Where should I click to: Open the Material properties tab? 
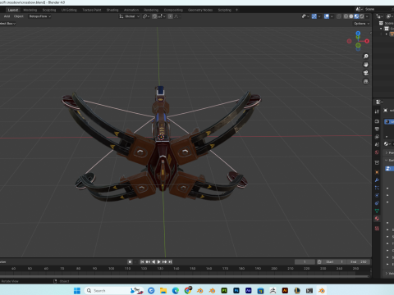pos(377,219)
